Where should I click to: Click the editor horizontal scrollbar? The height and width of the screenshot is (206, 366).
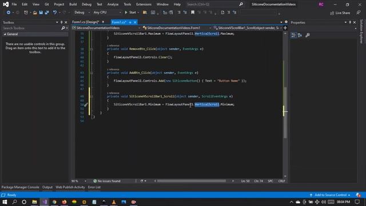(192, 181)
